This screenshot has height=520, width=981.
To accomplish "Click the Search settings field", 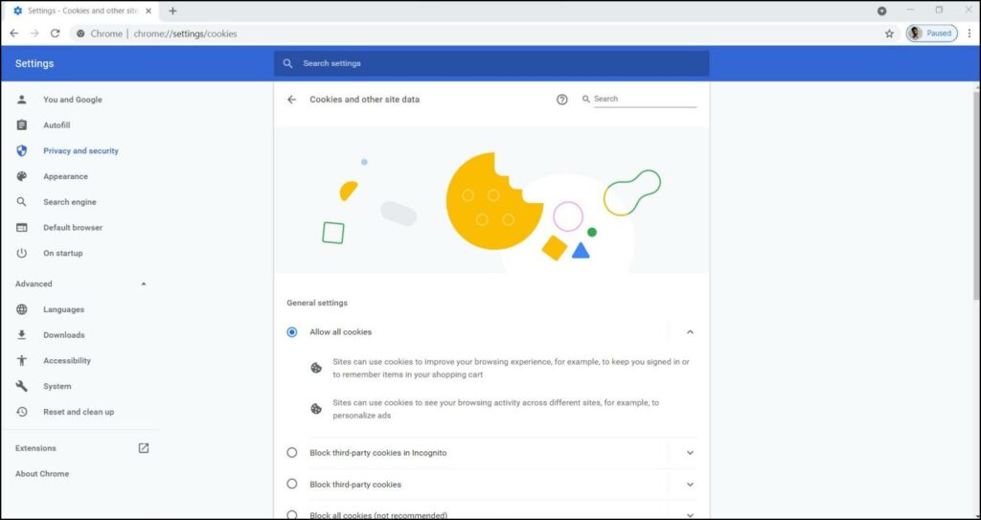I will pyautogui.click(x=491, y=63).
